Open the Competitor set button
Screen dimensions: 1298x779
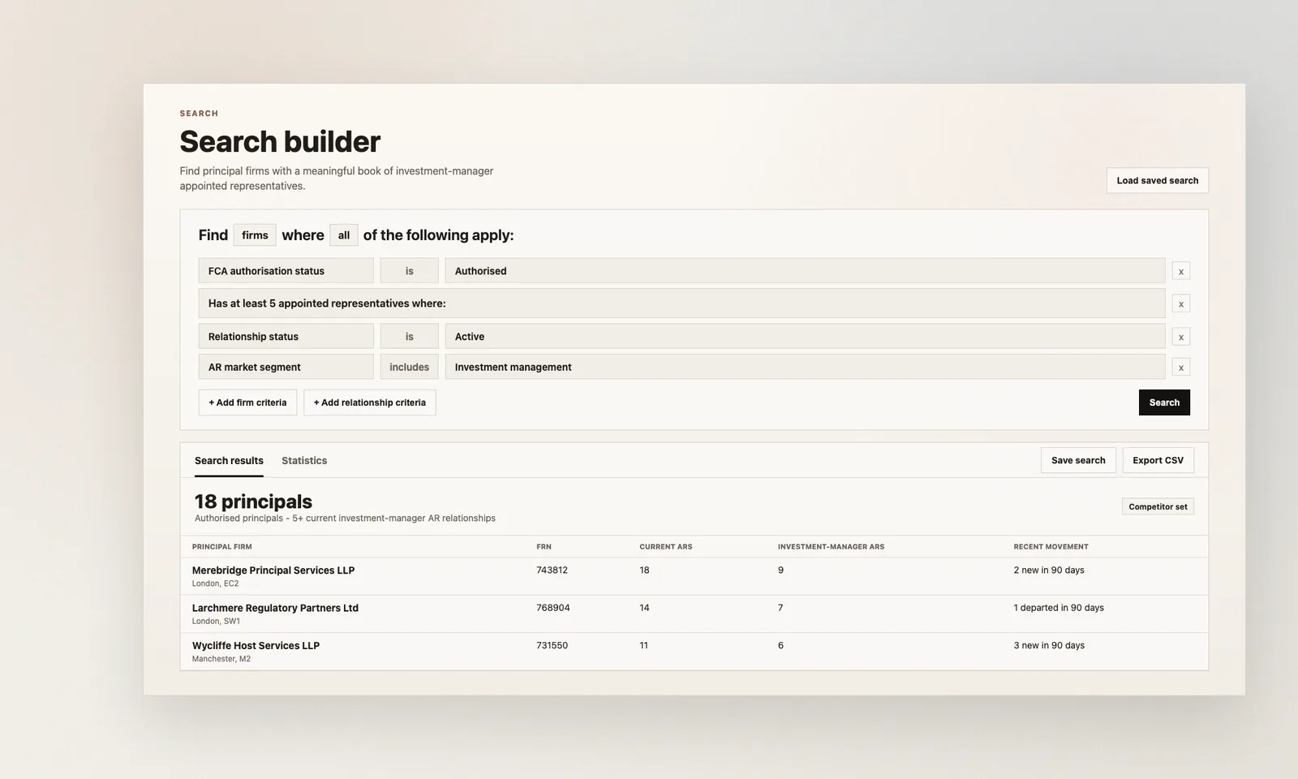tap(1158, 506)
